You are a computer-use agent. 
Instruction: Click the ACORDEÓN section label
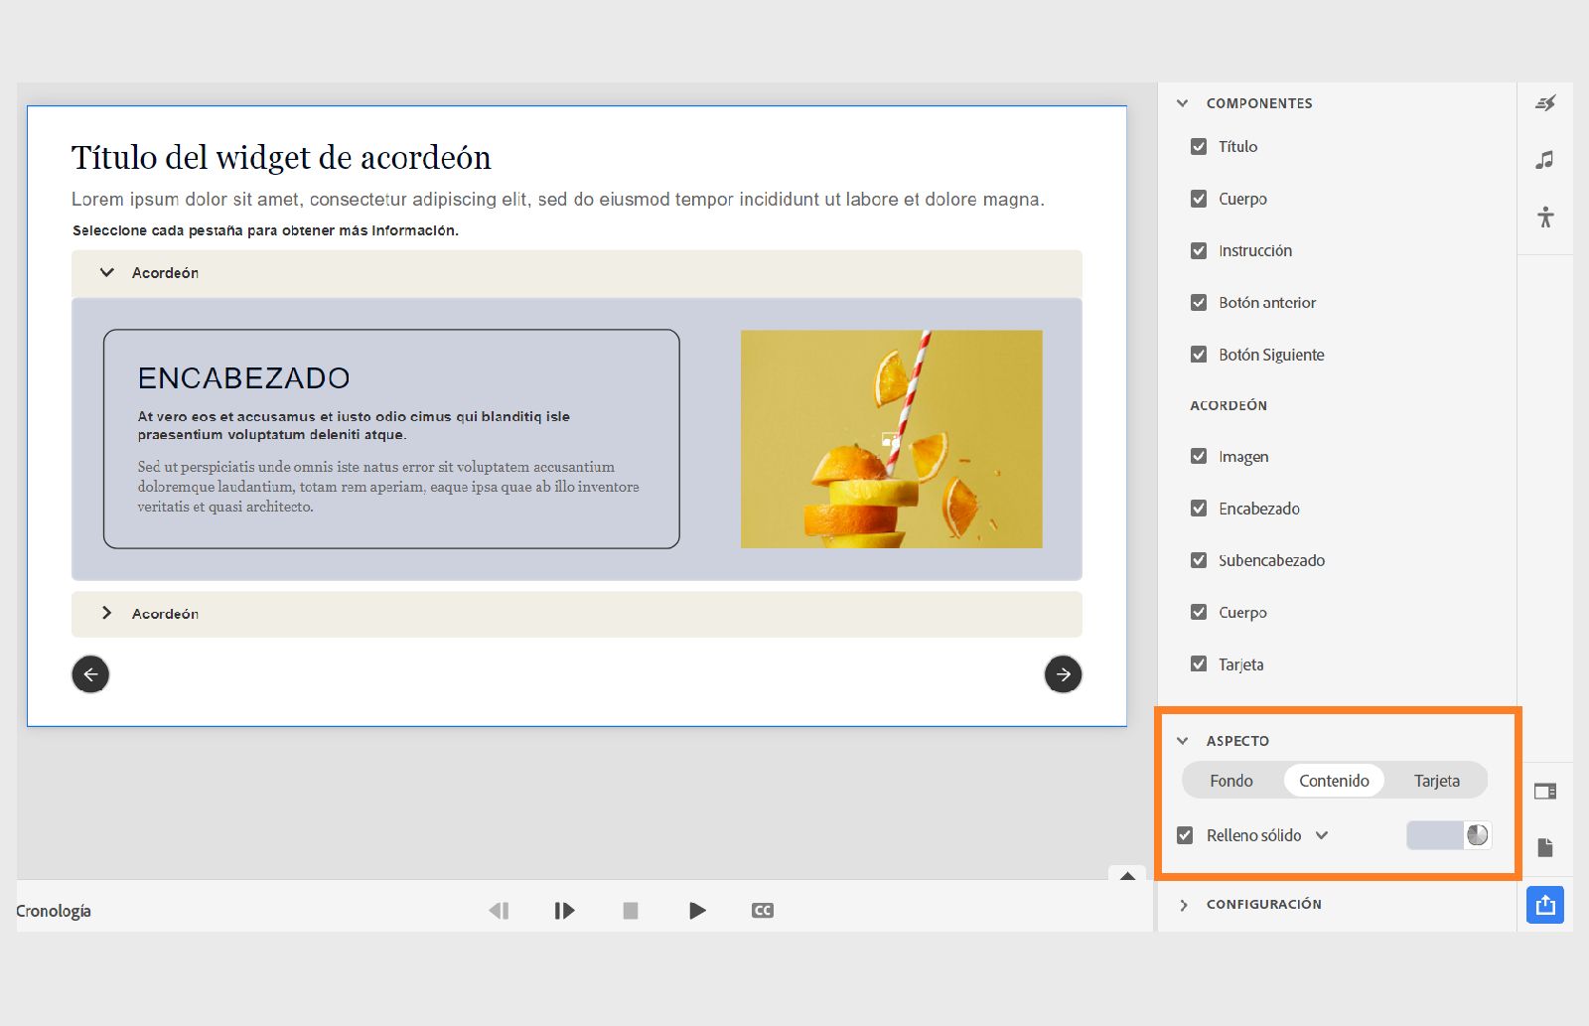click(x=1228, y=405)
